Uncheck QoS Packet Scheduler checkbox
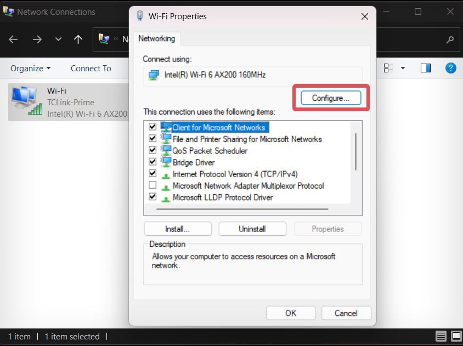The image size is (463, 346). coord(153,150)
